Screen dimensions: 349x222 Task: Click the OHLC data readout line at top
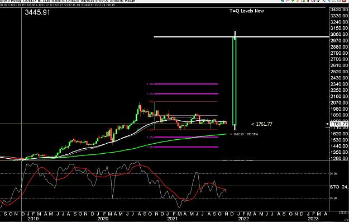58,5
